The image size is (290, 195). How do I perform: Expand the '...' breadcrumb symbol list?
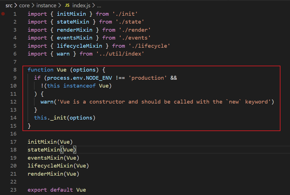pos(99,6)
